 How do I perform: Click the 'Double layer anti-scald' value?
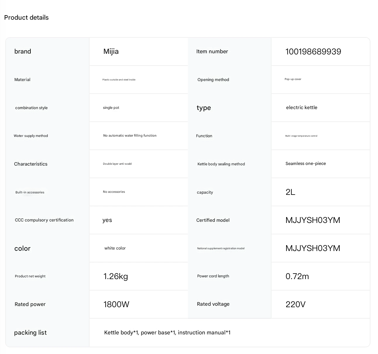coord(117,164)
